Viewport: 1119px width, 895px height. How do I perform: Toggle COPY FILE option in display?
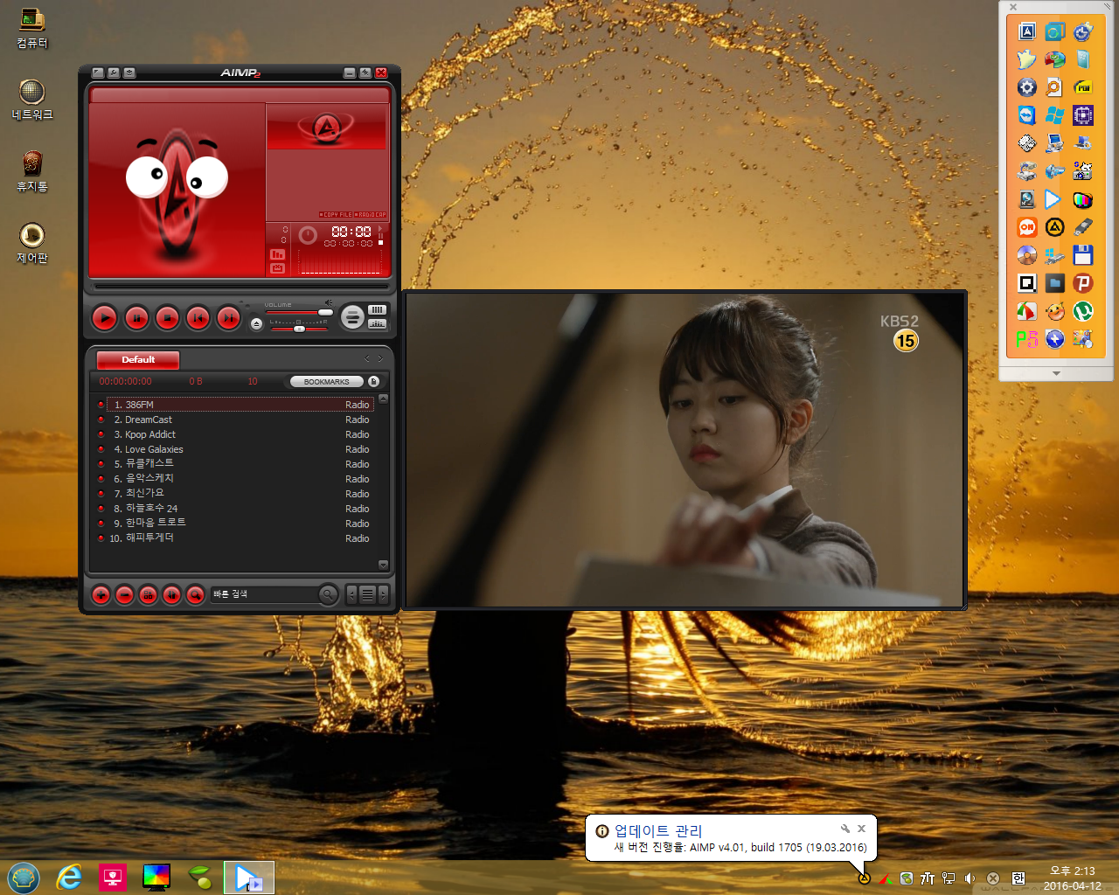click(336, 214)
